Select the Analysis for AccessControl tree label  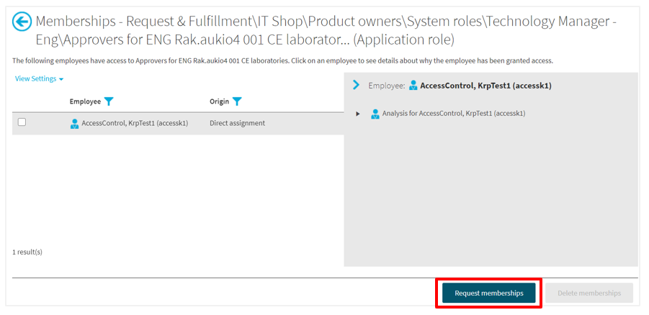(x=453, y=114)
